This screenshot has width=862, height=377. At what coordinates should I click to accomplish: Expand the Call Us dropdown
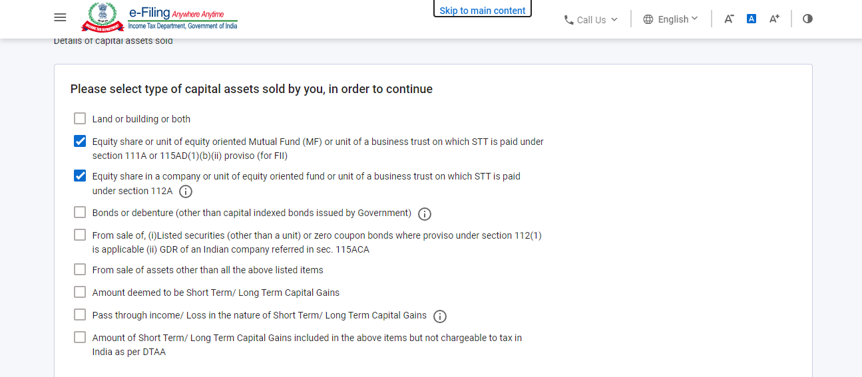[591, 20]
